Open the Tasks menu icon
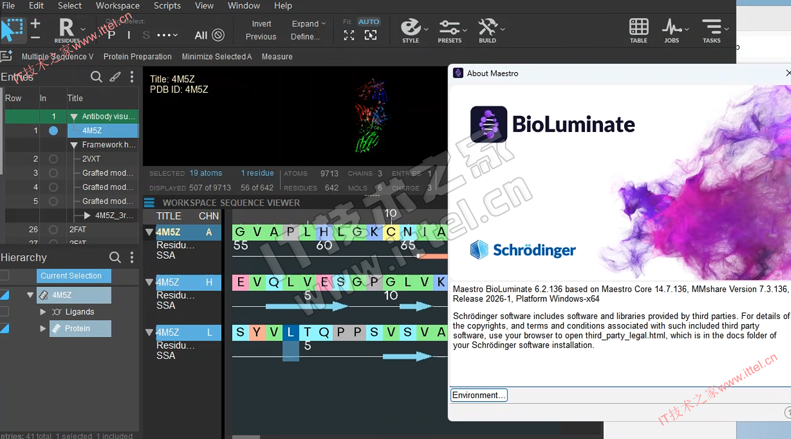This screenshot has width=791, height=439. 711,30
